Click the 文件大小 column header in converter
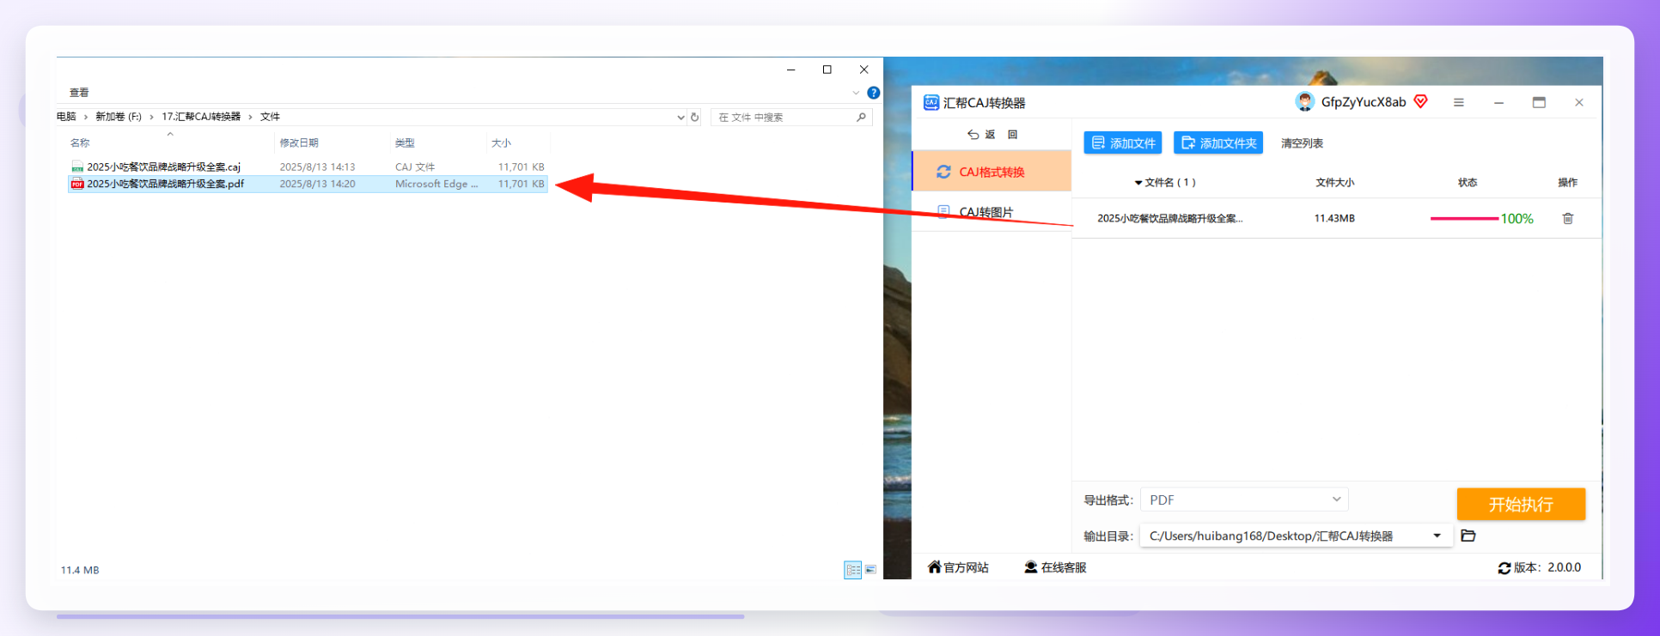Viewport: 1660px width, 636px height. [x=1335, y=183]
